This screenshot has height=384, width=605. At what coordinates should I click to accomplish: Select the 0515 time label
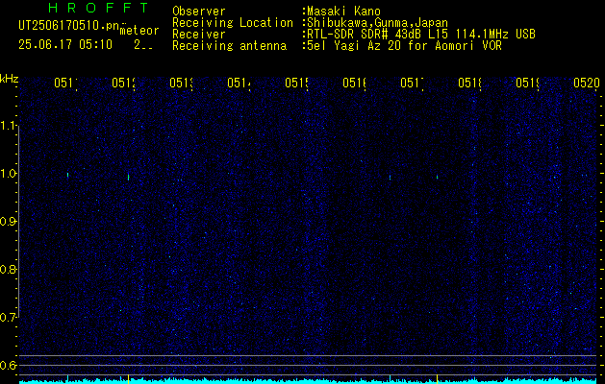[296, 83]
